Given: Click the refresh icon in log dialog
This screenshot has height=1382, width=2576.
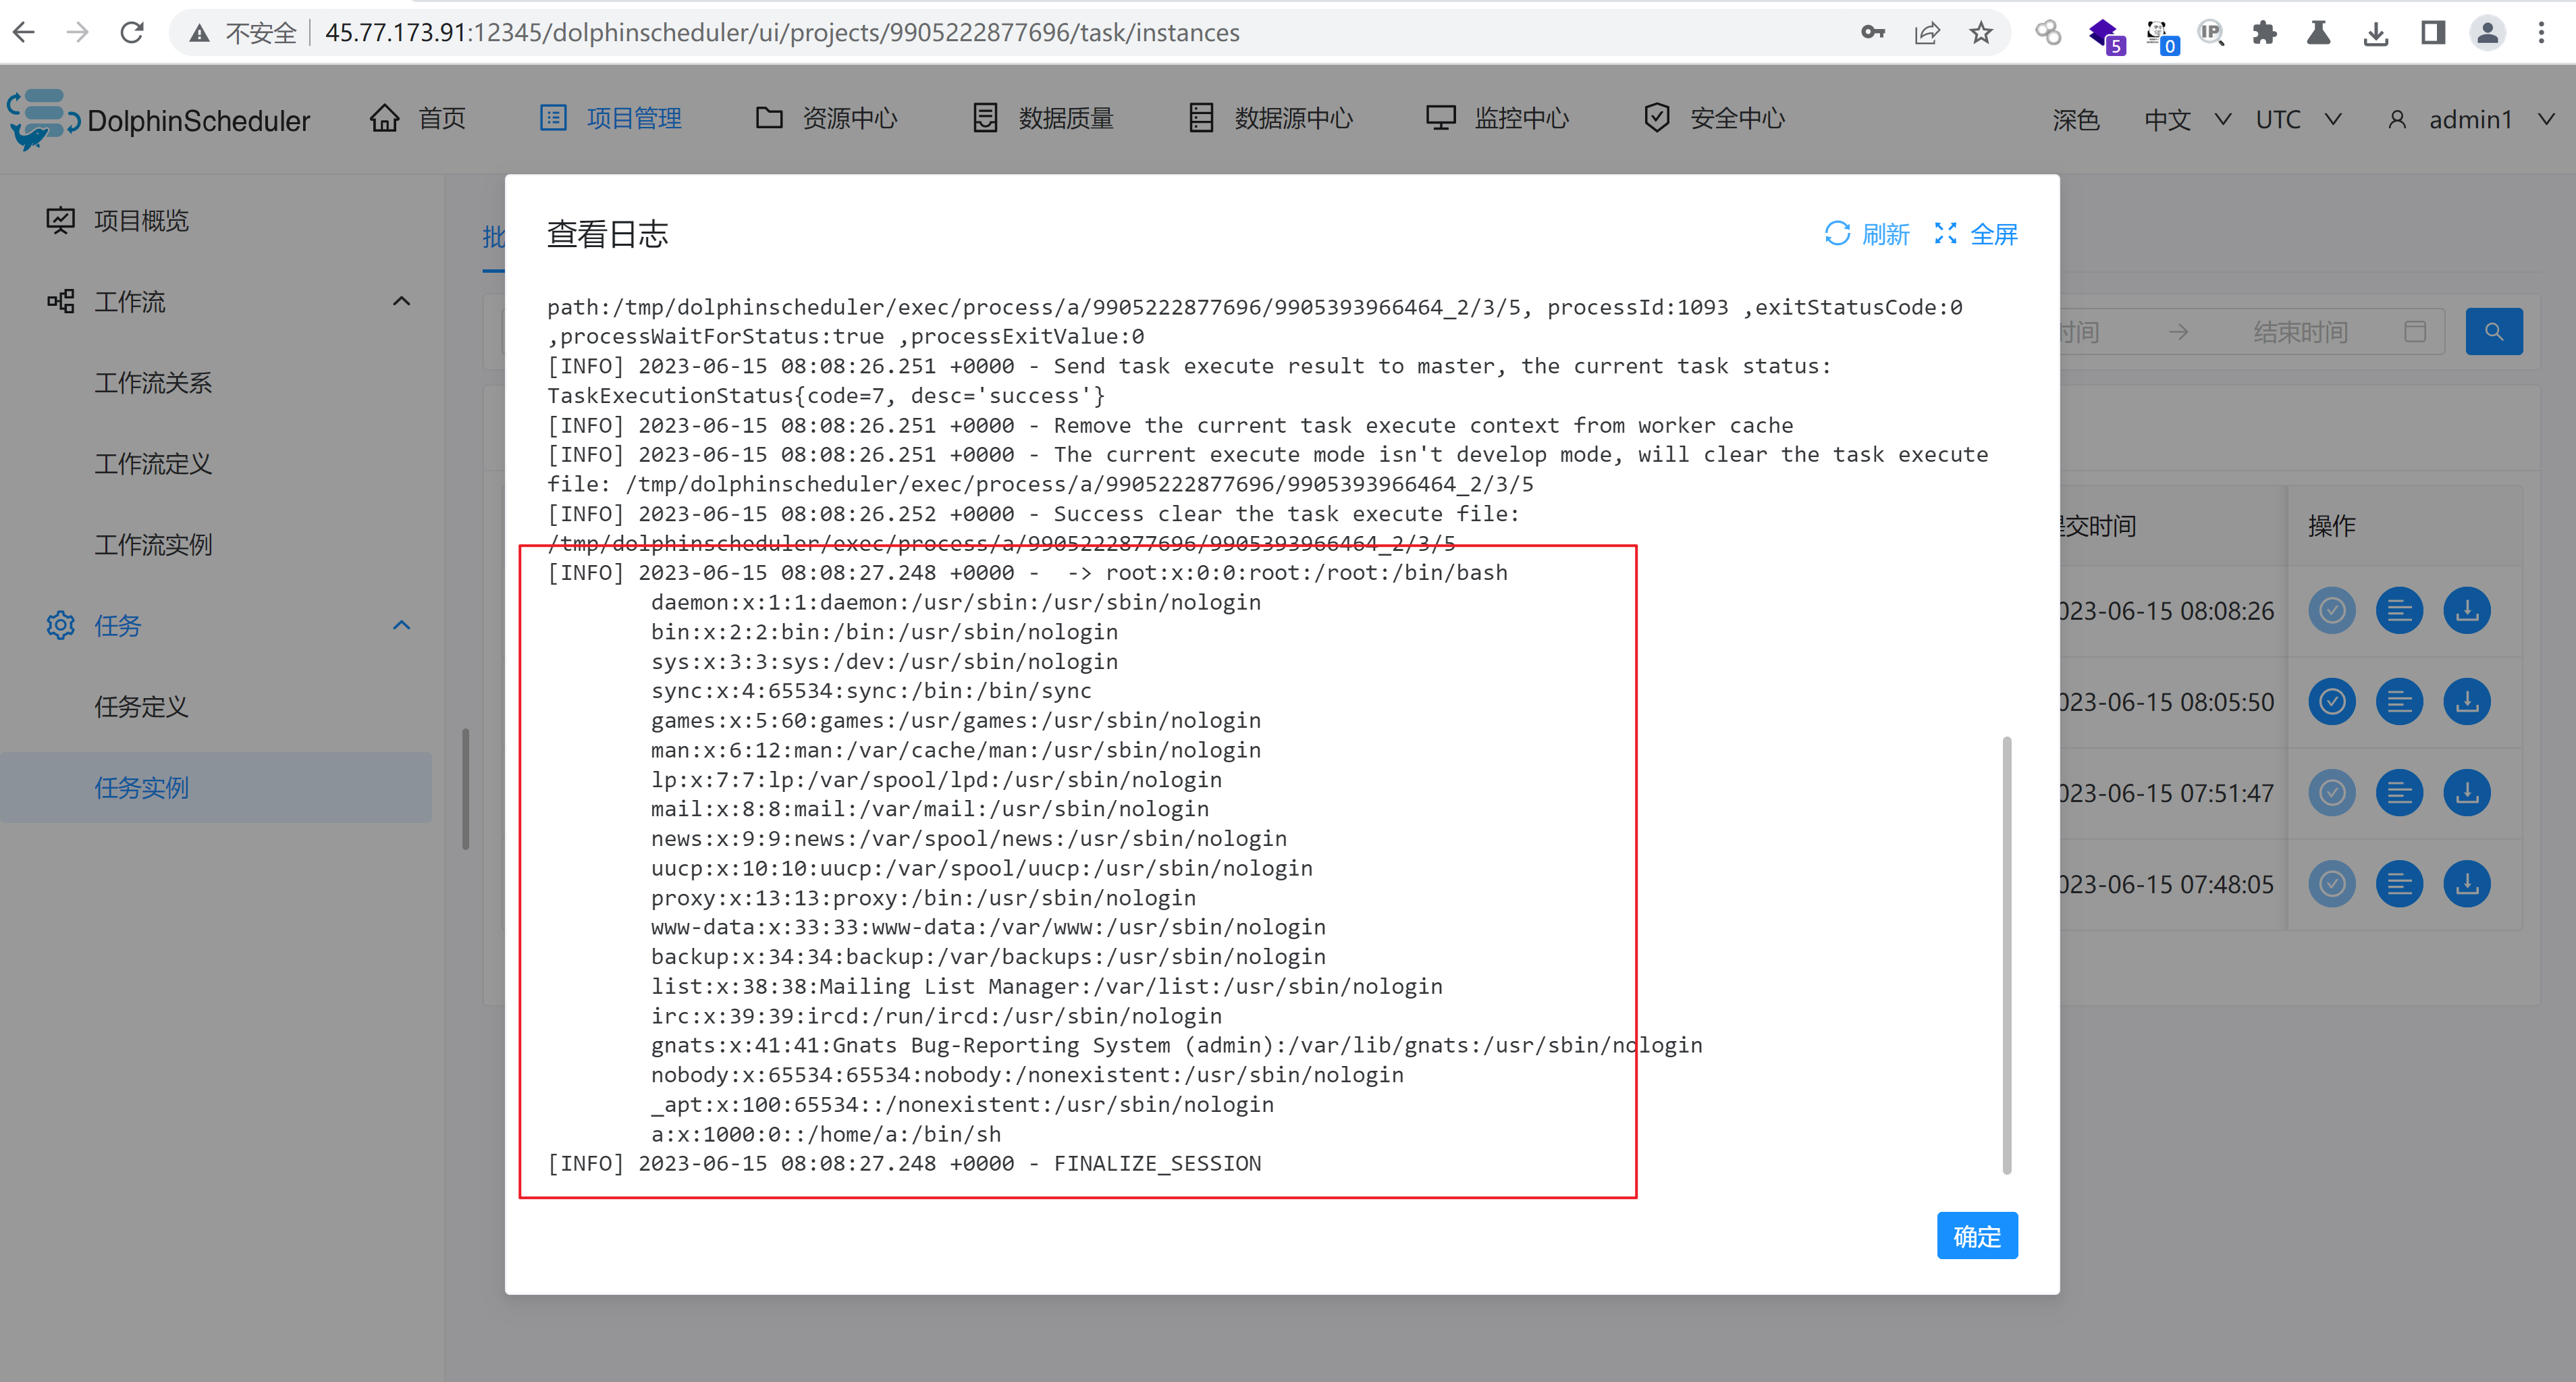Looking at the screenshot, I should click(x=1837, y=234).
